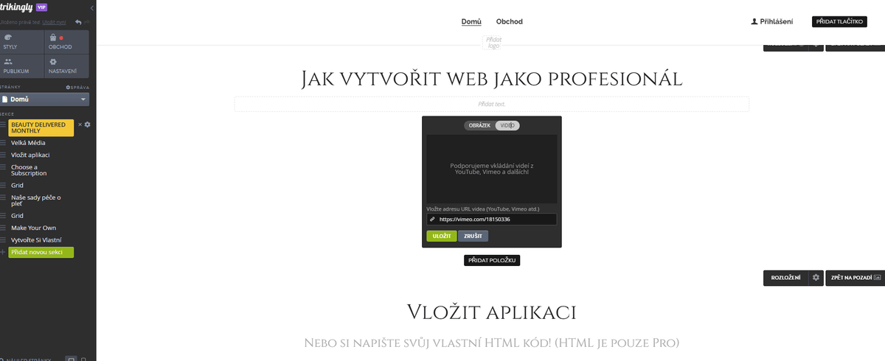
Task: Click the VIP badge next to Strikingly logo
Action: click(42, 6)
